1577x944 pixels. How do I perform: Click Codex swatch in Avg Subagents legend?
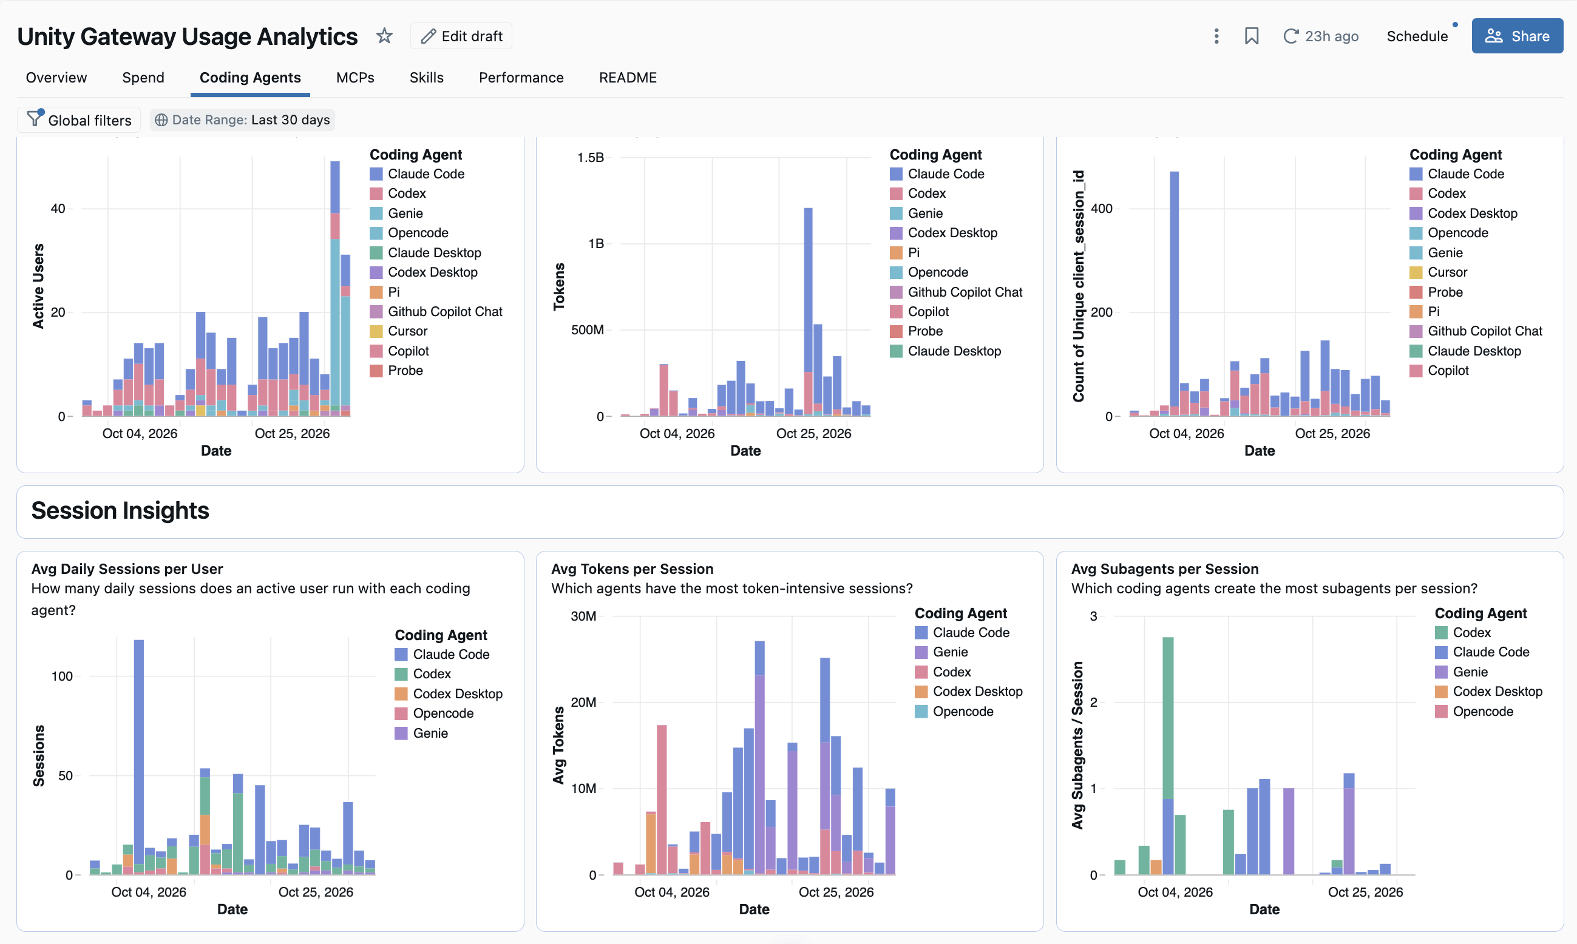point(1442,633)
